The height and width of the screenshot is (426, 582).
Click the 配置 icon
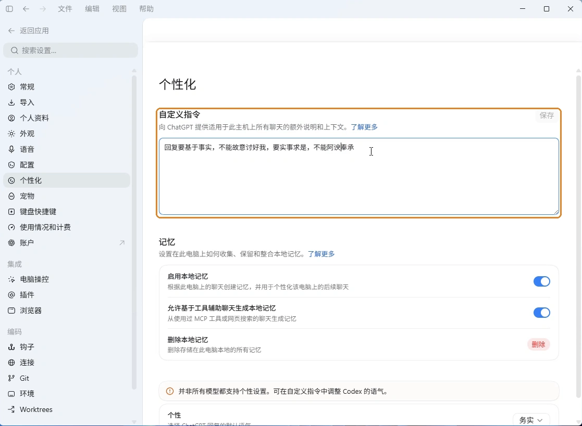11,165
